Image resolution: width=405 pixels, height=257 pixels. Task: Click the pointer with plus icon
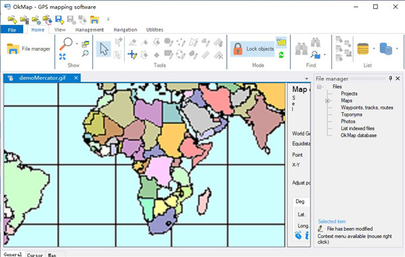point(119,42)
